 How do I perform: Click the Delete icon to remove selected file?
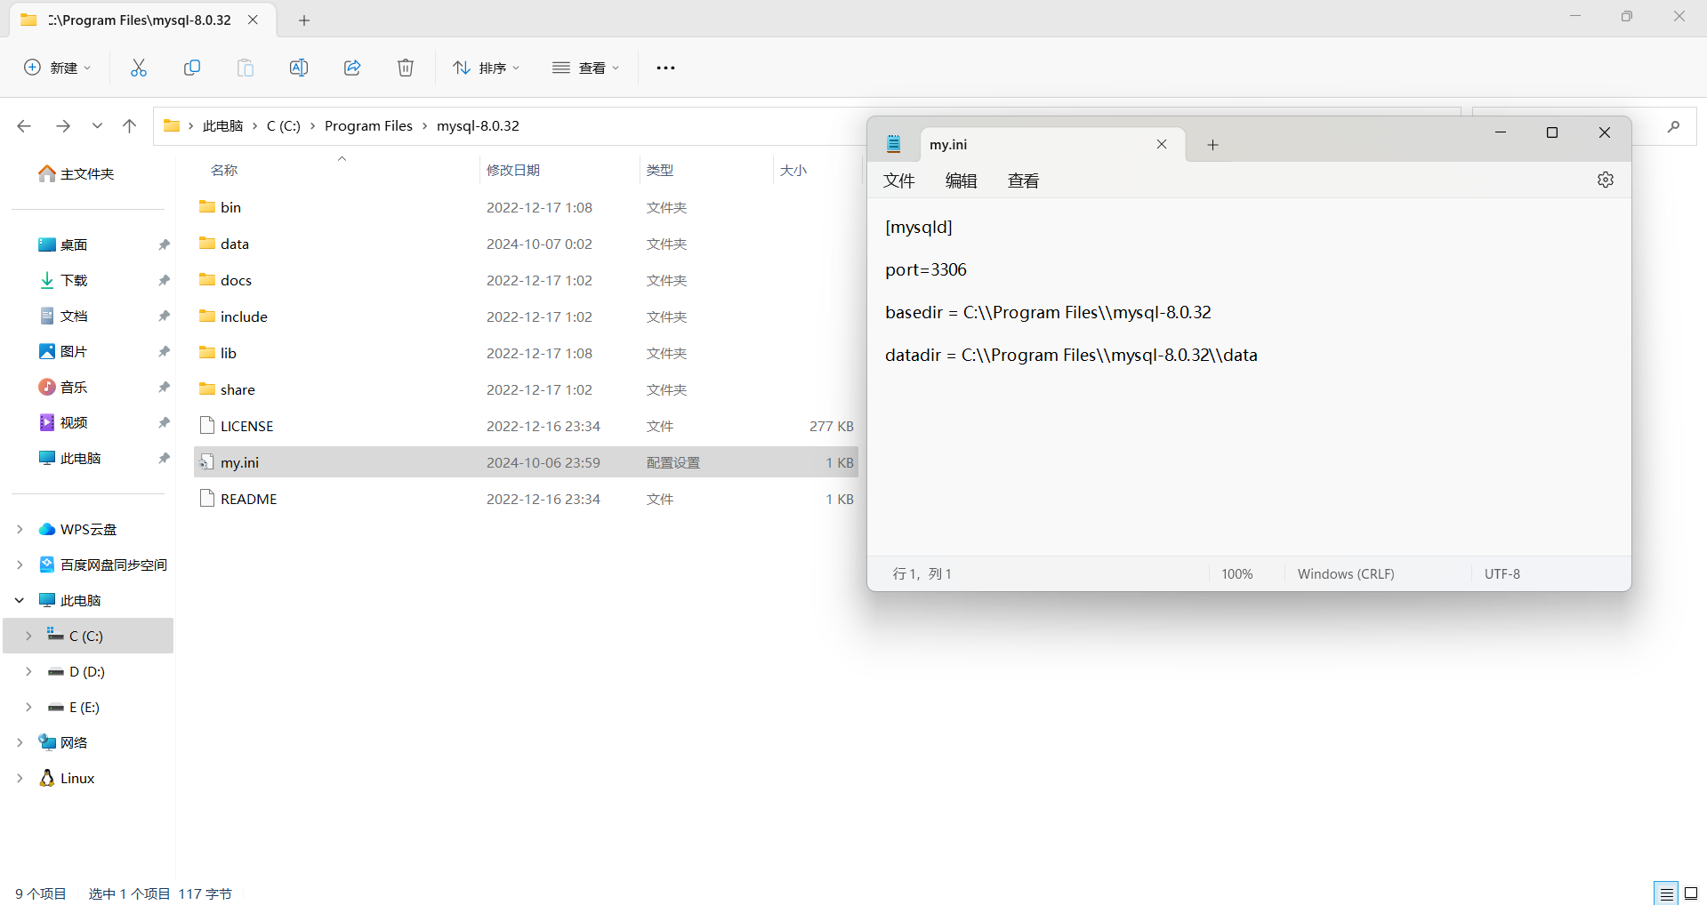click(x=406, y=67)
